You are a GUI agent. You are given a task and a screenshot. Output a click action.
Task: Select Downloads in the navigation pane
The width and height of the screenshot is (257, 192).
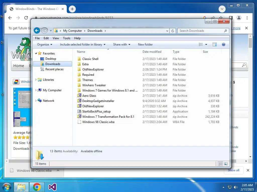[x=52, y=64]
